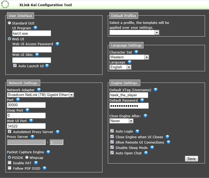The height and width of the screenshot is (178, 209).
Task: Open help for Auto Open Chat
Action: (146, 153)
